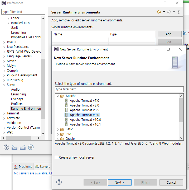Click the export preferences icon
Image resolution: width=189 pixels, height=190 pixels.
pyautogui.click(x=23, y=147)
